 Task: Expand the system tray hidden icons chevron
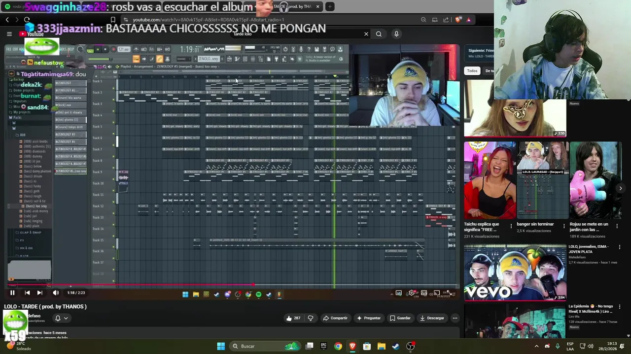click(536, 346)
